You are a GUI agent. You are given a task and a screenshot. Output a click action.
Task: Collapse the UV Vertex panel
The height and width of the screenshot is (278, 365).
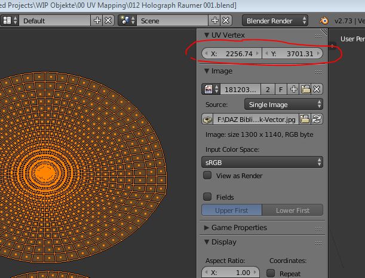(207, 35)
